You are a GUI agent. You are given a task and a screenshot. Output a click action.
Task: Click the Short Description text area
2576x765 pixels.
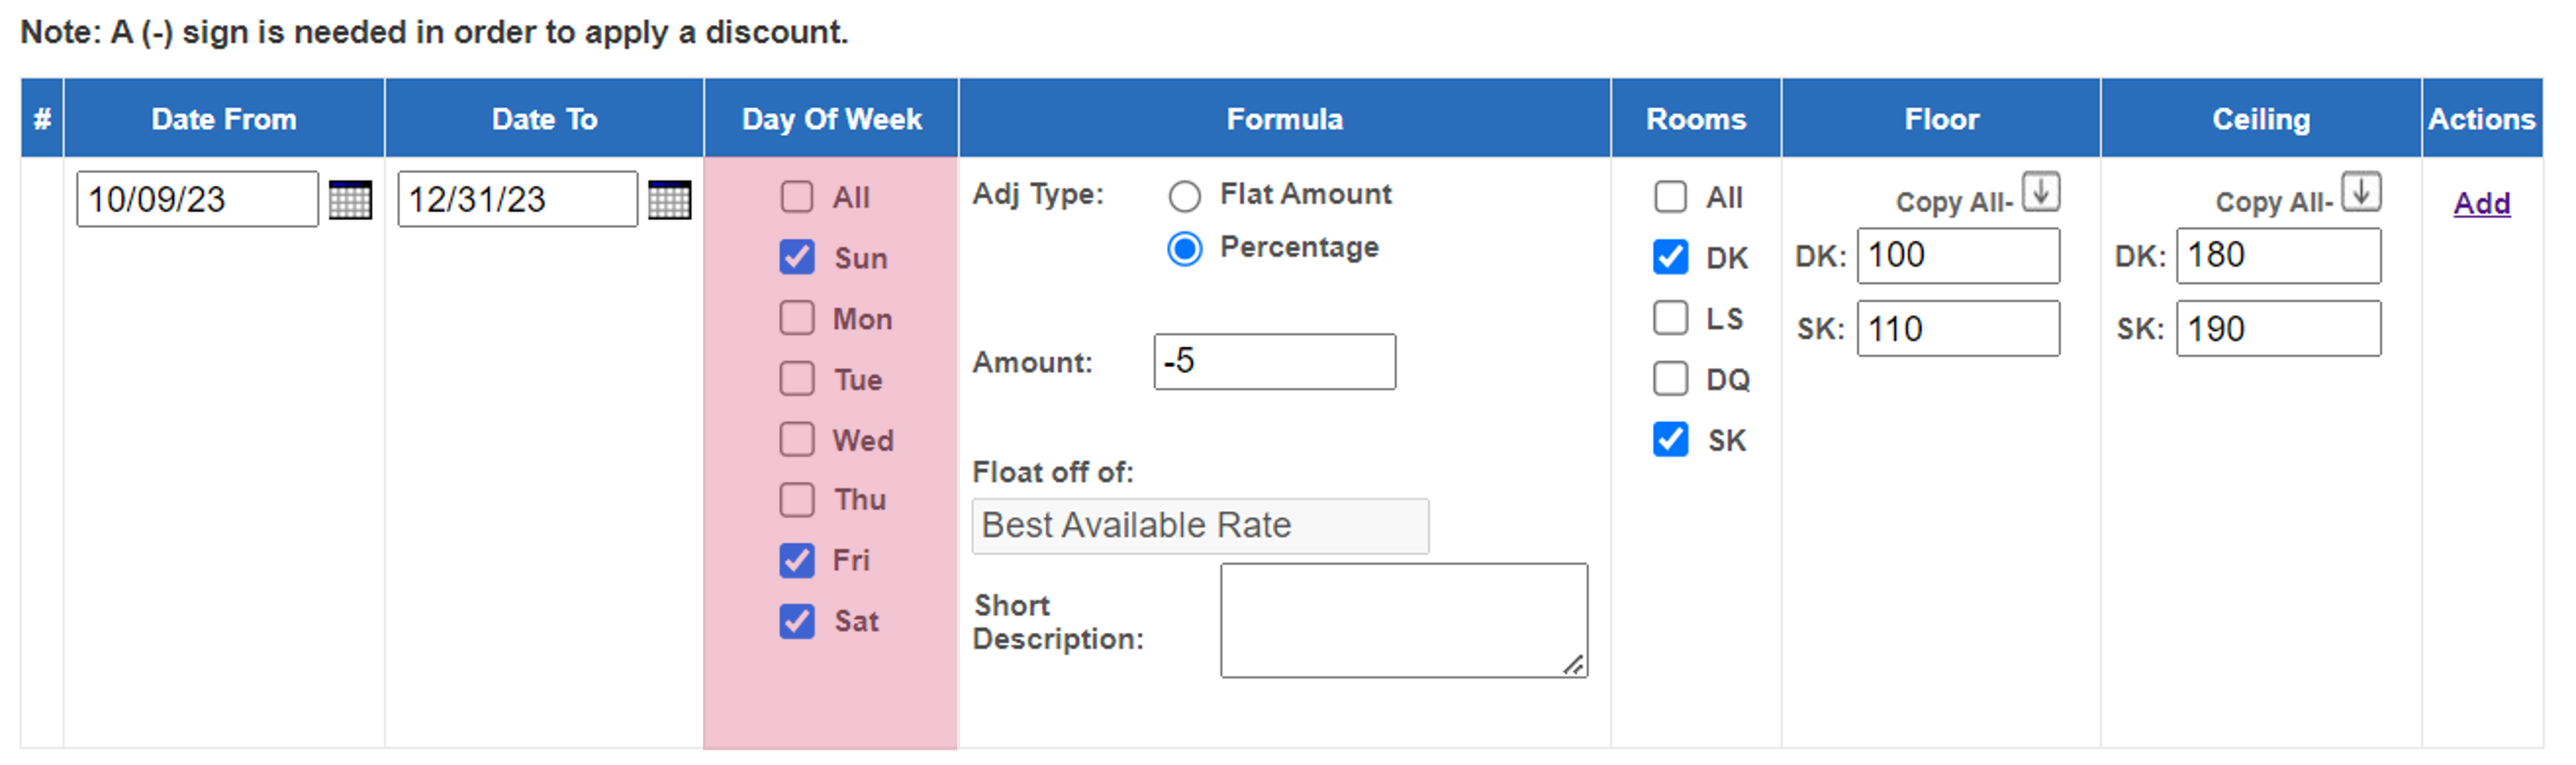click(x=1404, y=620)
